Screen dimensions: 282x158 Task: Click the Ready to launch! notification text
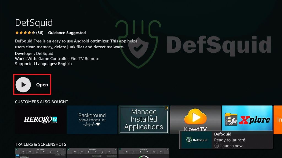tap(229, 140)
